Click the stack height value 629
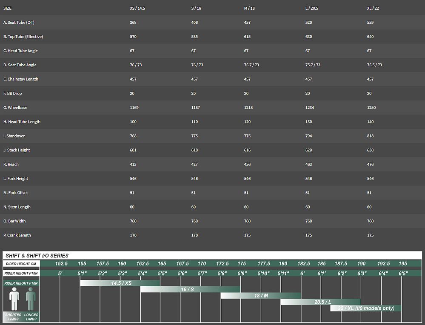This screenshot has width=425, height=325. 308,150
